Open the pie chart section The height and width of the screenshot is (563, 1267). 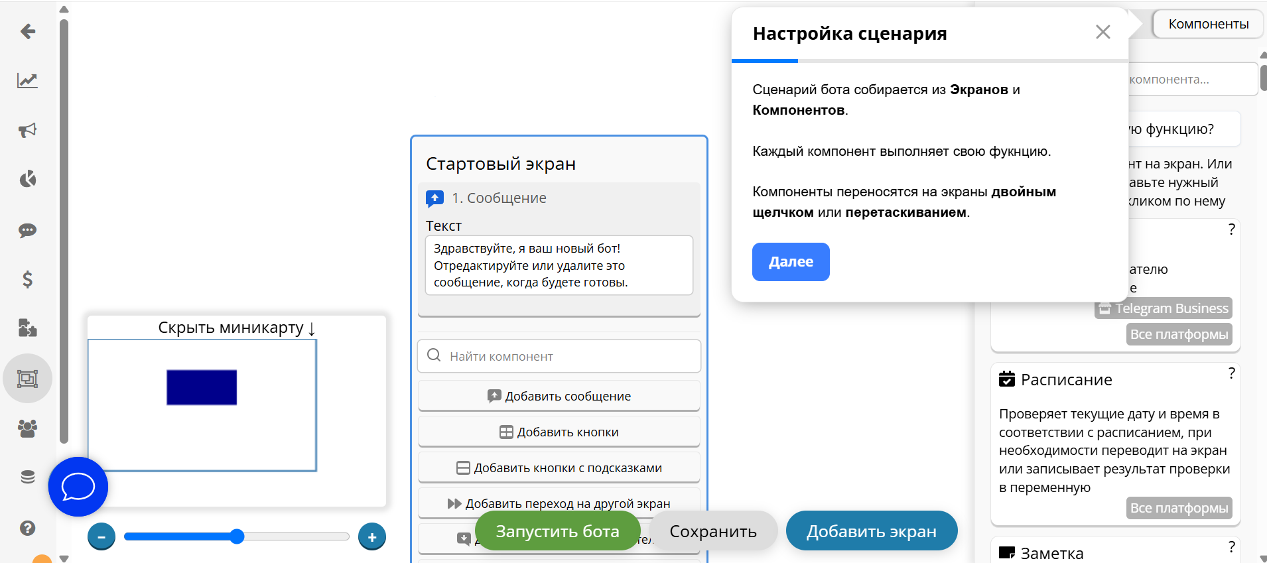(28, 179)
